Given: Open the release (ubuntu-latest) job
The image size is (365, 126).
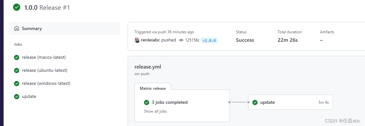Looking at the screenshot, I should click(x=44, y=70).
